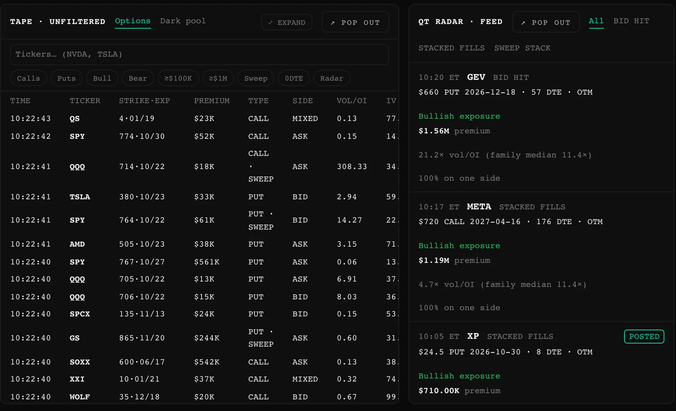Expand the unfiltered tape panel
This screenshot has width=676, height=411.
(287, 22)
